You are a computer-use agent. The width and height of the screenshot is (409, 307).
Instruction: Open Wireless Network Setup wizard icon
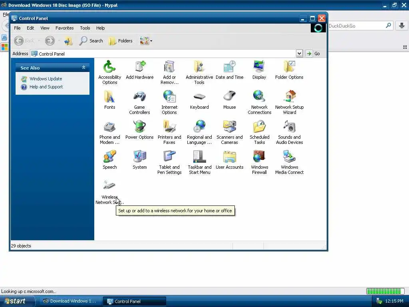[x=109, y=192]
